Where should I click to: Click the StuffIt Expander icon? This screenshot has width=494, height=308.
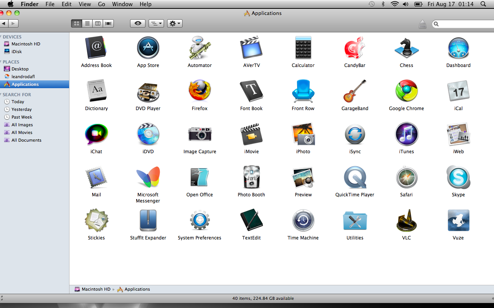click(x=148, y=220)
